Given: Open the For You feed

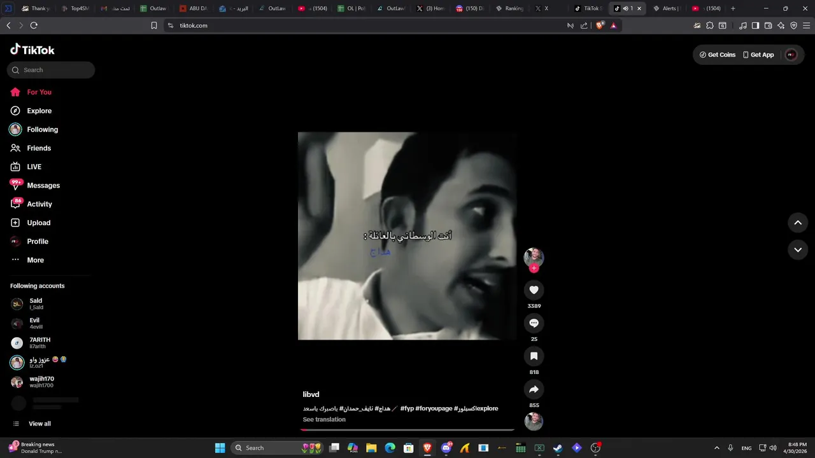Looking at the screenshot, I should (x=31, y=92).
